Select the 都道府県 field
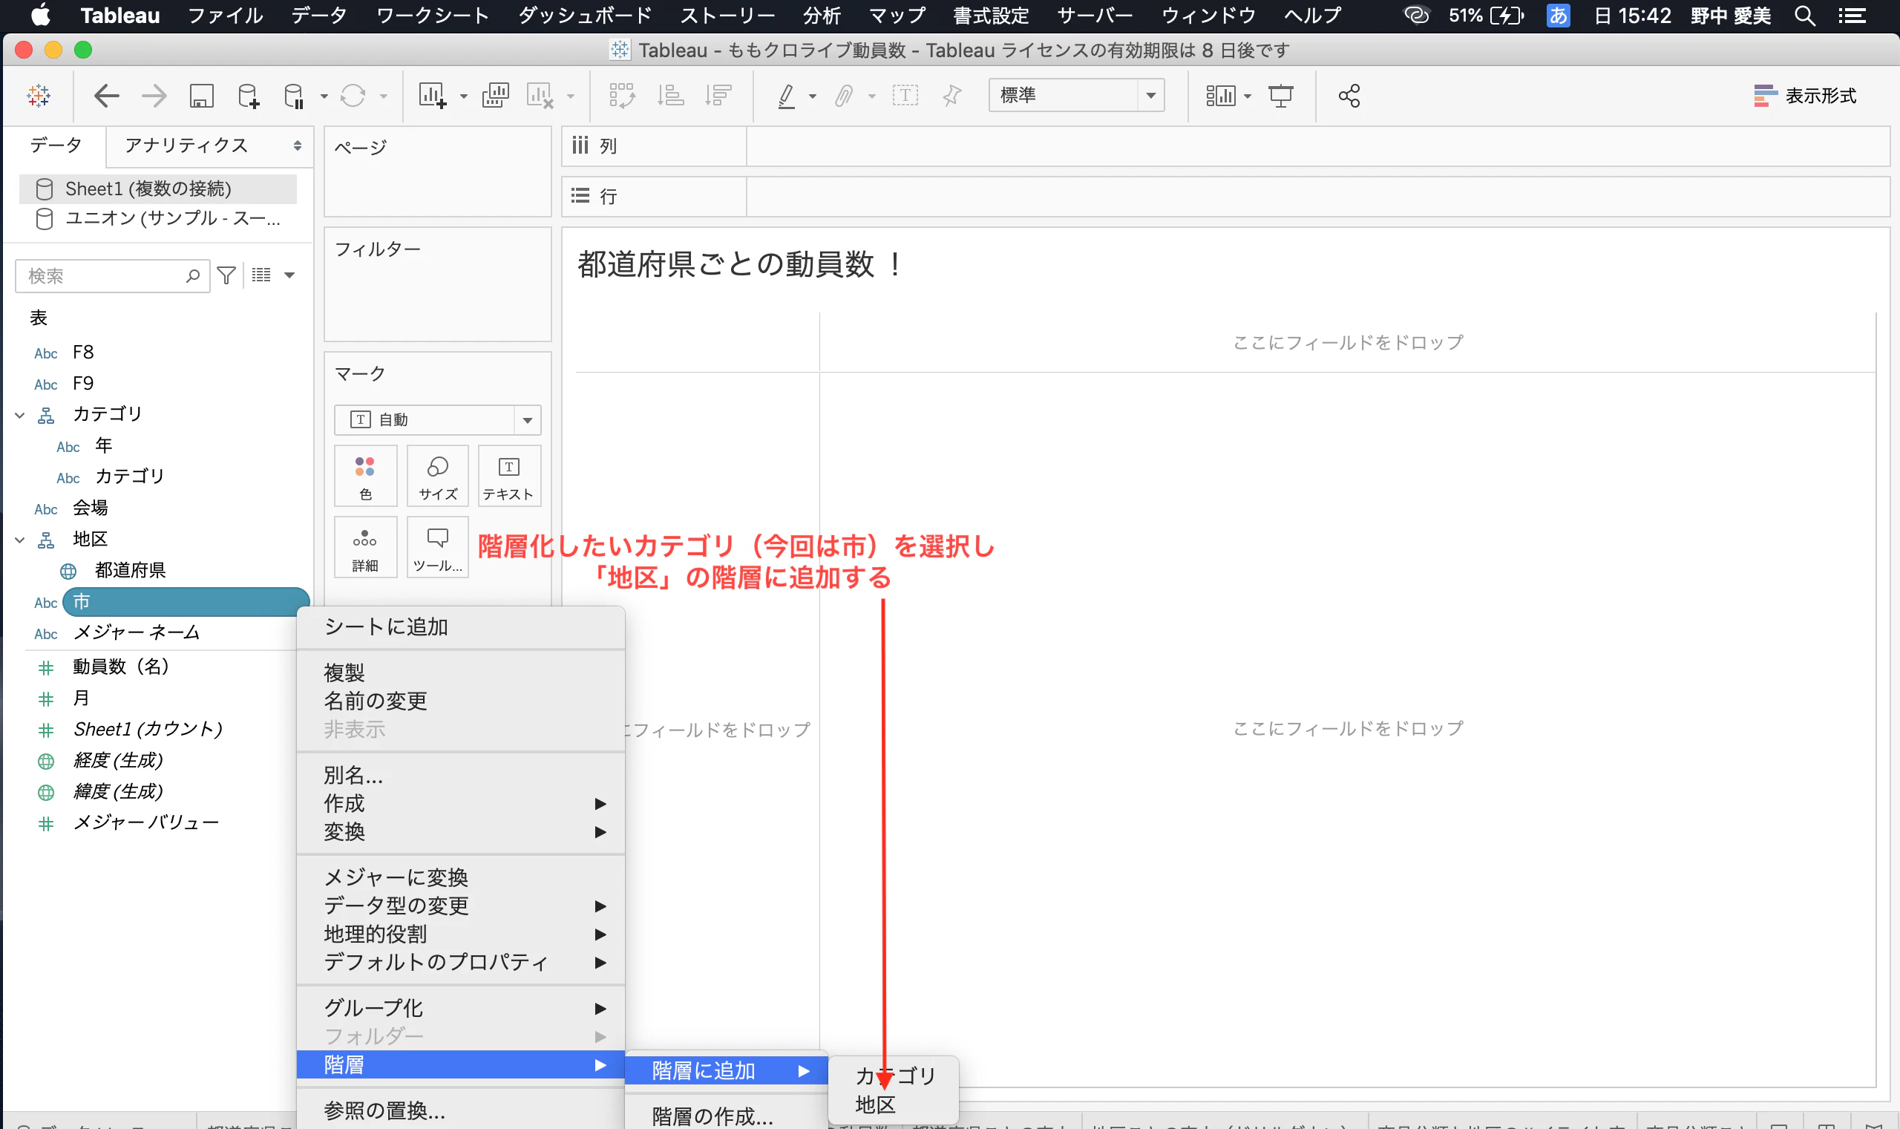This screenshot has width=1900, height=1129. point(131,571)
